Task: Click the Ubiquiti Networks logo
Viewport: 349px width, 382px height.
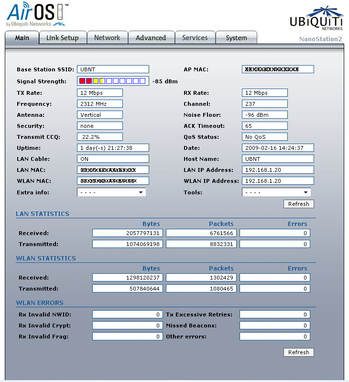Action: coord(316,18)
